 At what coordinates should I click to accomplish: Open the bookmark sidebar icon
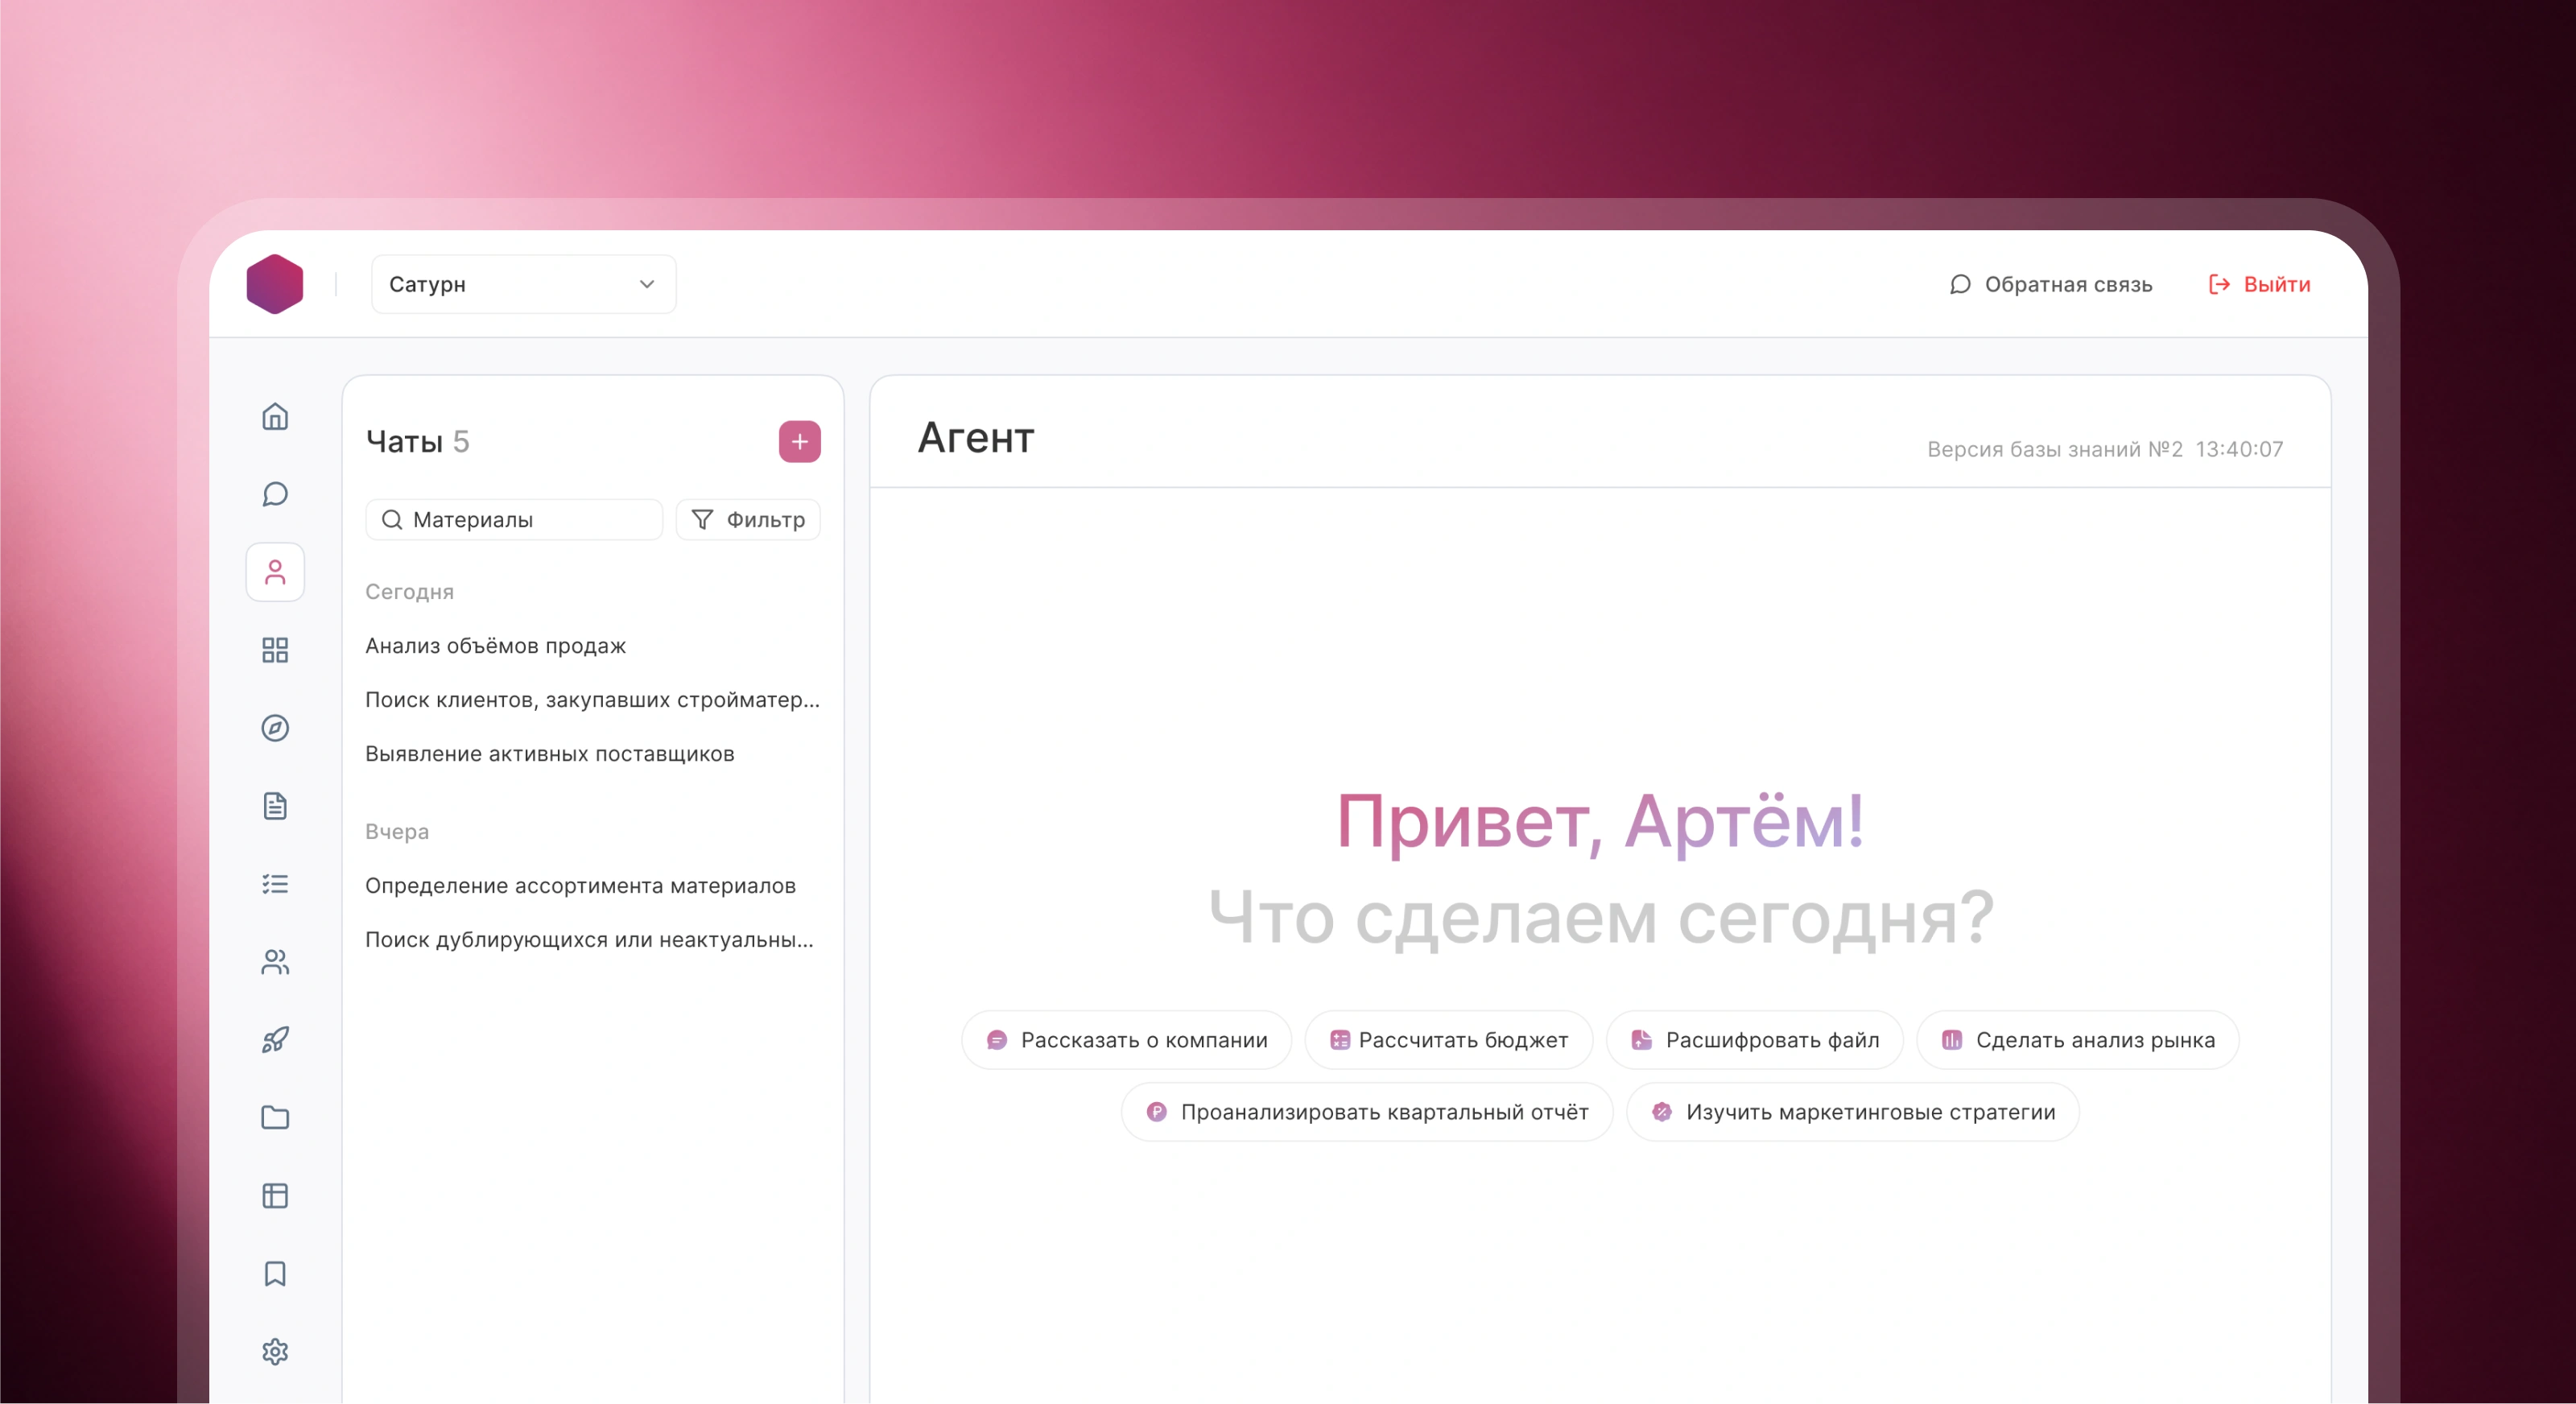coord(275,1274)
